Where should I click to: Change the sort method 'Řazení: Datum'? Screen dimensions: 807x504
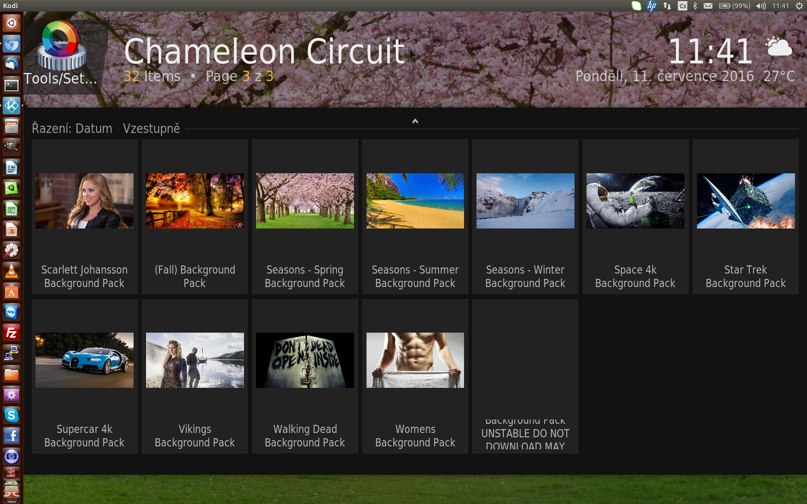point(72,129)
